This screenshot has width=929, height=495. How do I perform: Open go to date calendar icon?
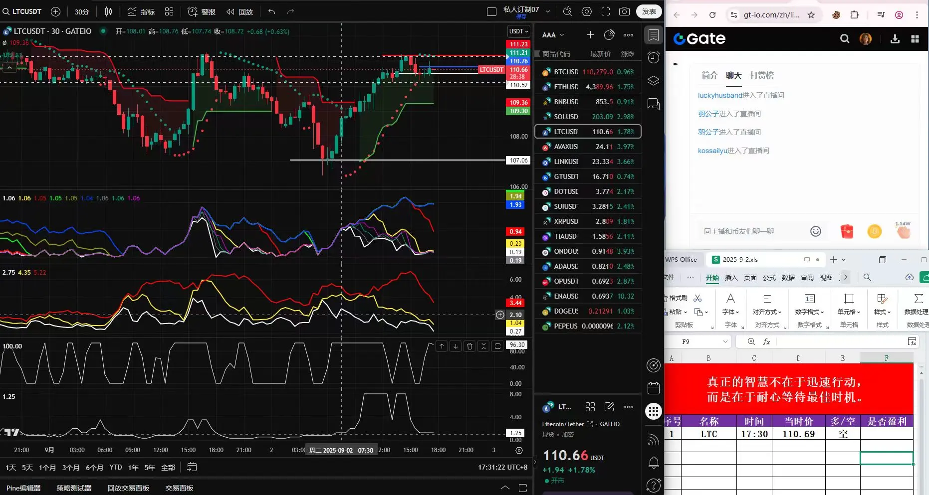tap(192, 467)
